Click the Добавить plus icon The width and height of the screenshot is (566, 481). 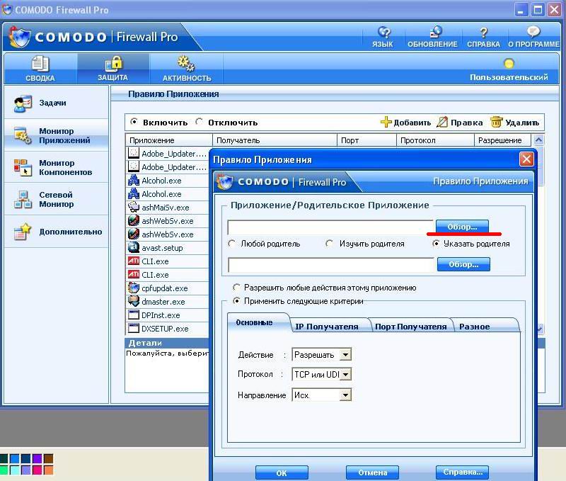coord(386,122)
